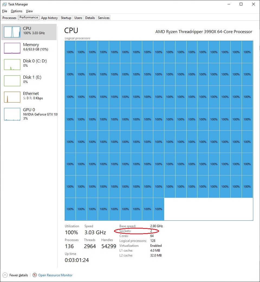
Task: Click the Up time value 0:03:01:24
Action: pyautogui.click(x=77, y=260)
